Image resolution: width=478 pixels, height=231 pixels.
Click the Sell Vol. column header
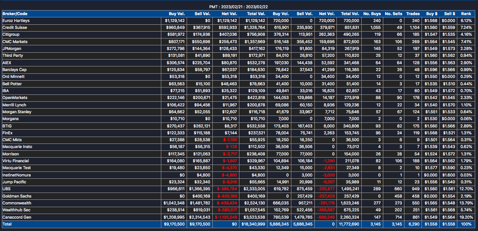[305, 14]
